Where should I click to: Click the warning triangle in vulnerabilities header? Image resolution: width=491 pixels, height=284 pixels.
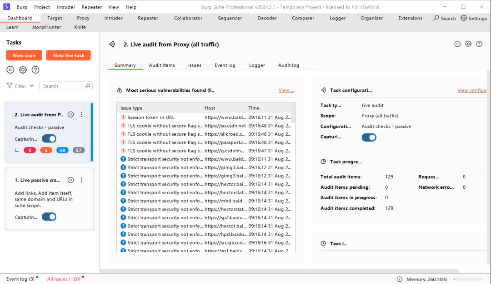(119, 90)
